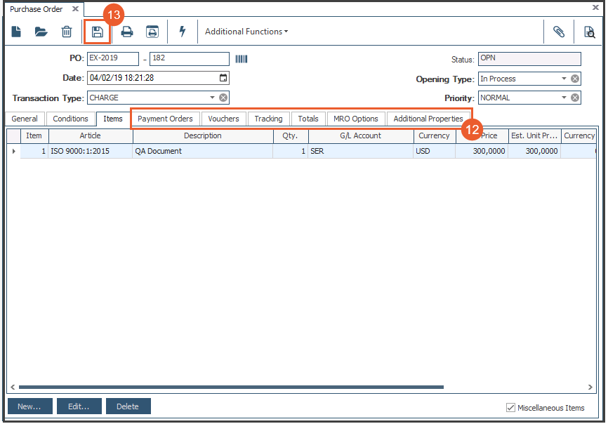Click the PO prefix field EX-2019
The height and width of the screenshot is (424, 608).
(x=113, y=58)
